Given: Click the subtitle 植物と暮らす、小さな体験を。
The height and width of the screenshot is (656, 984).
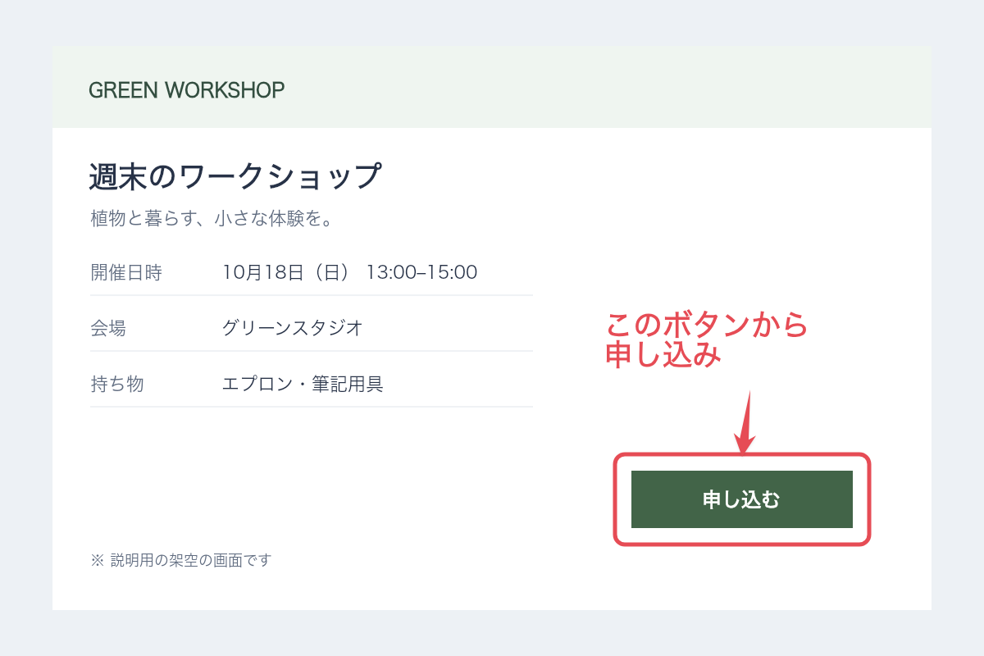Looking at the screenshot, I should [212, 220].
